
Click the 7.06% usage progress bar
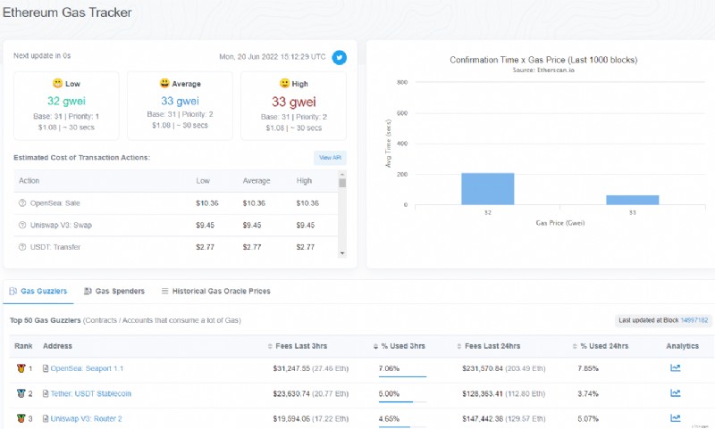402,376
